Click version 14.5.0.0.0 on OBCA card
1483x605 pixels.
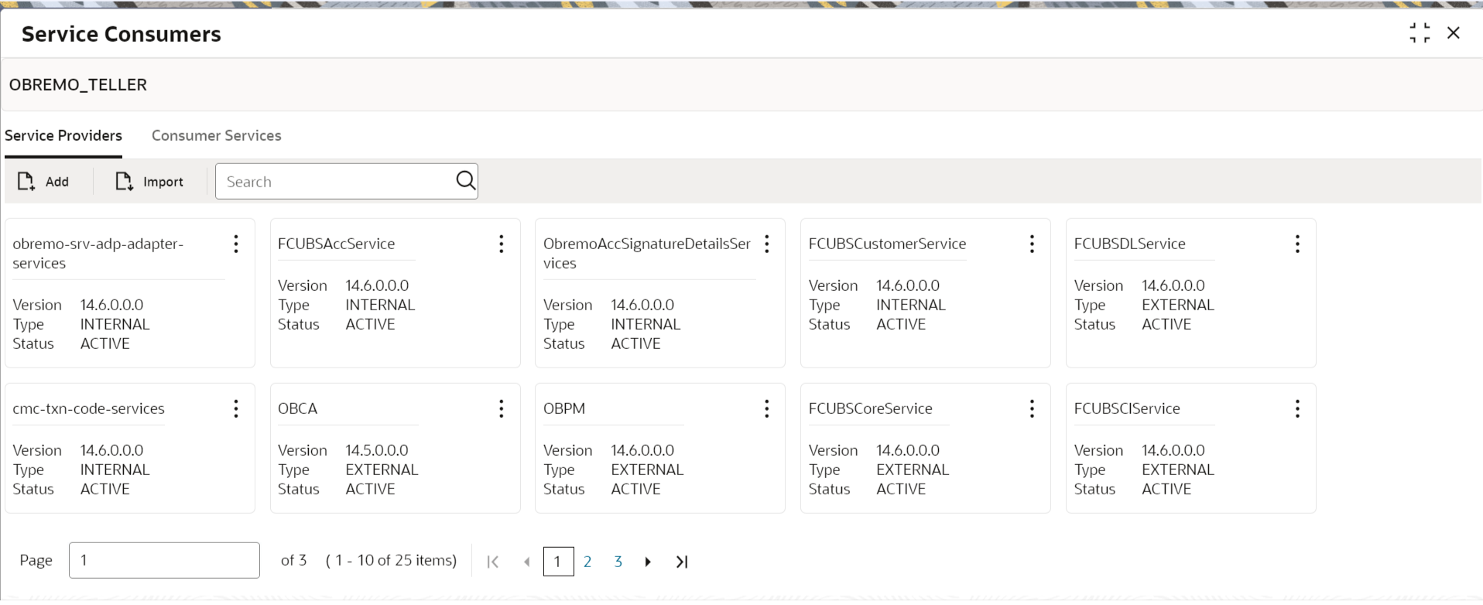tap(377, 450)
